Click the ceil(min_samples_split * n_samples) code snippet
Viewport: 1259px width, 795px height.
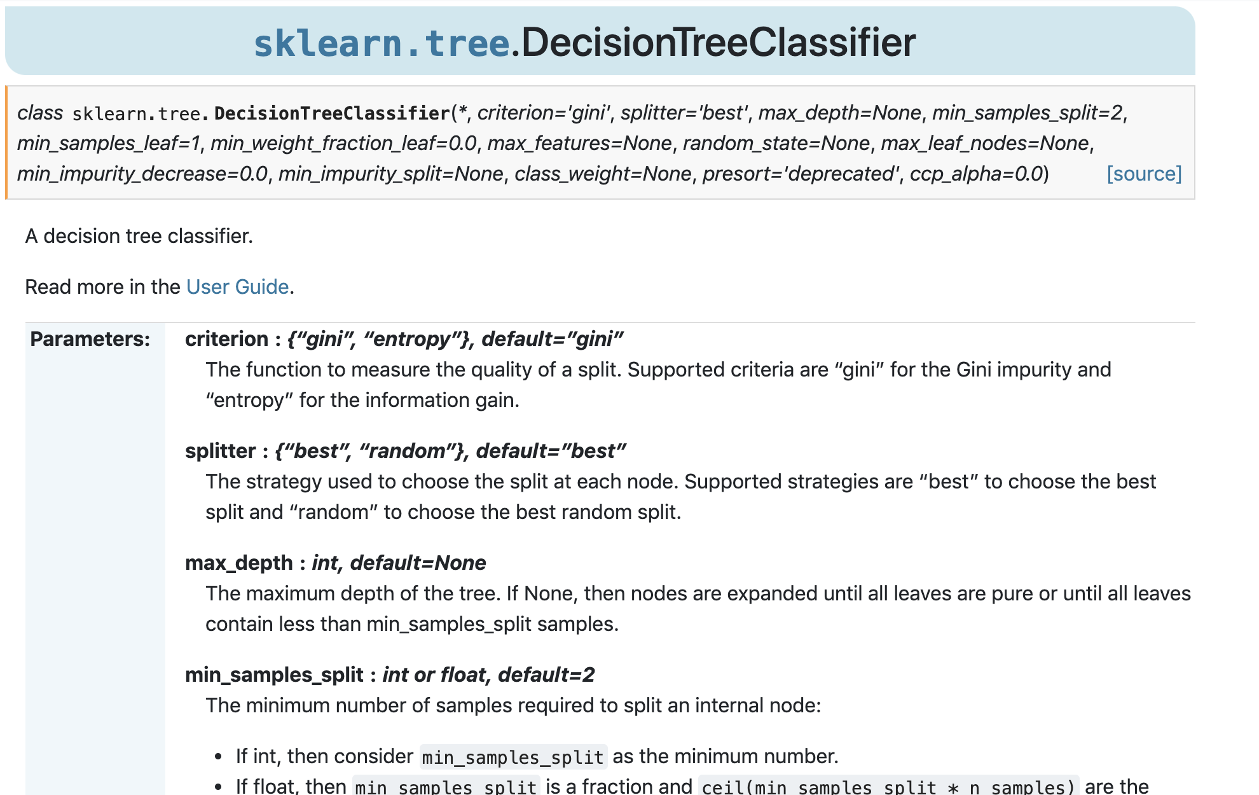coord(888,787)
